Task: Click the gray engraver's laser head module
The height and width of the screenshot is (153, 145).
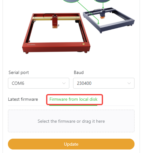Action: 102,14
